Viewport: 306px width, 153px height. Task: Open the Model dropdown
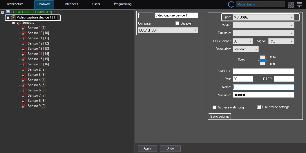(263, 25)
